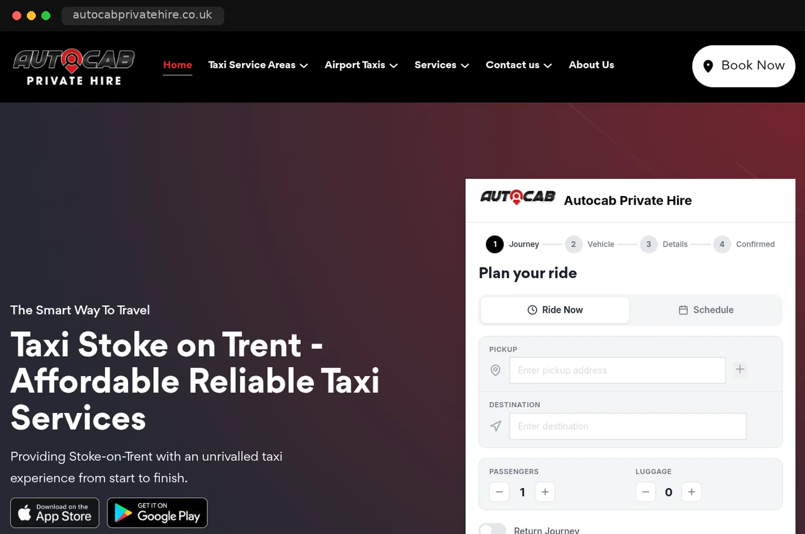Open Taxi Service Areas menu label
Viewport: 805px width, 534px height.
[x=252, y=65]
